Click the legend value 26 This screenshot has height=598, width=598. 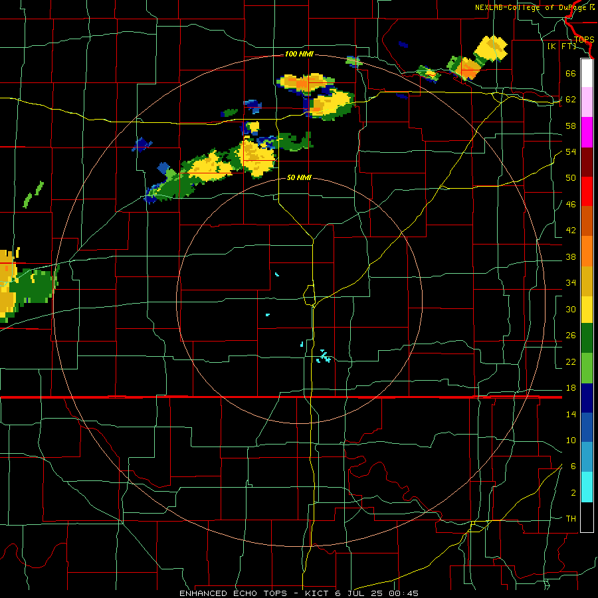point(571,336)
